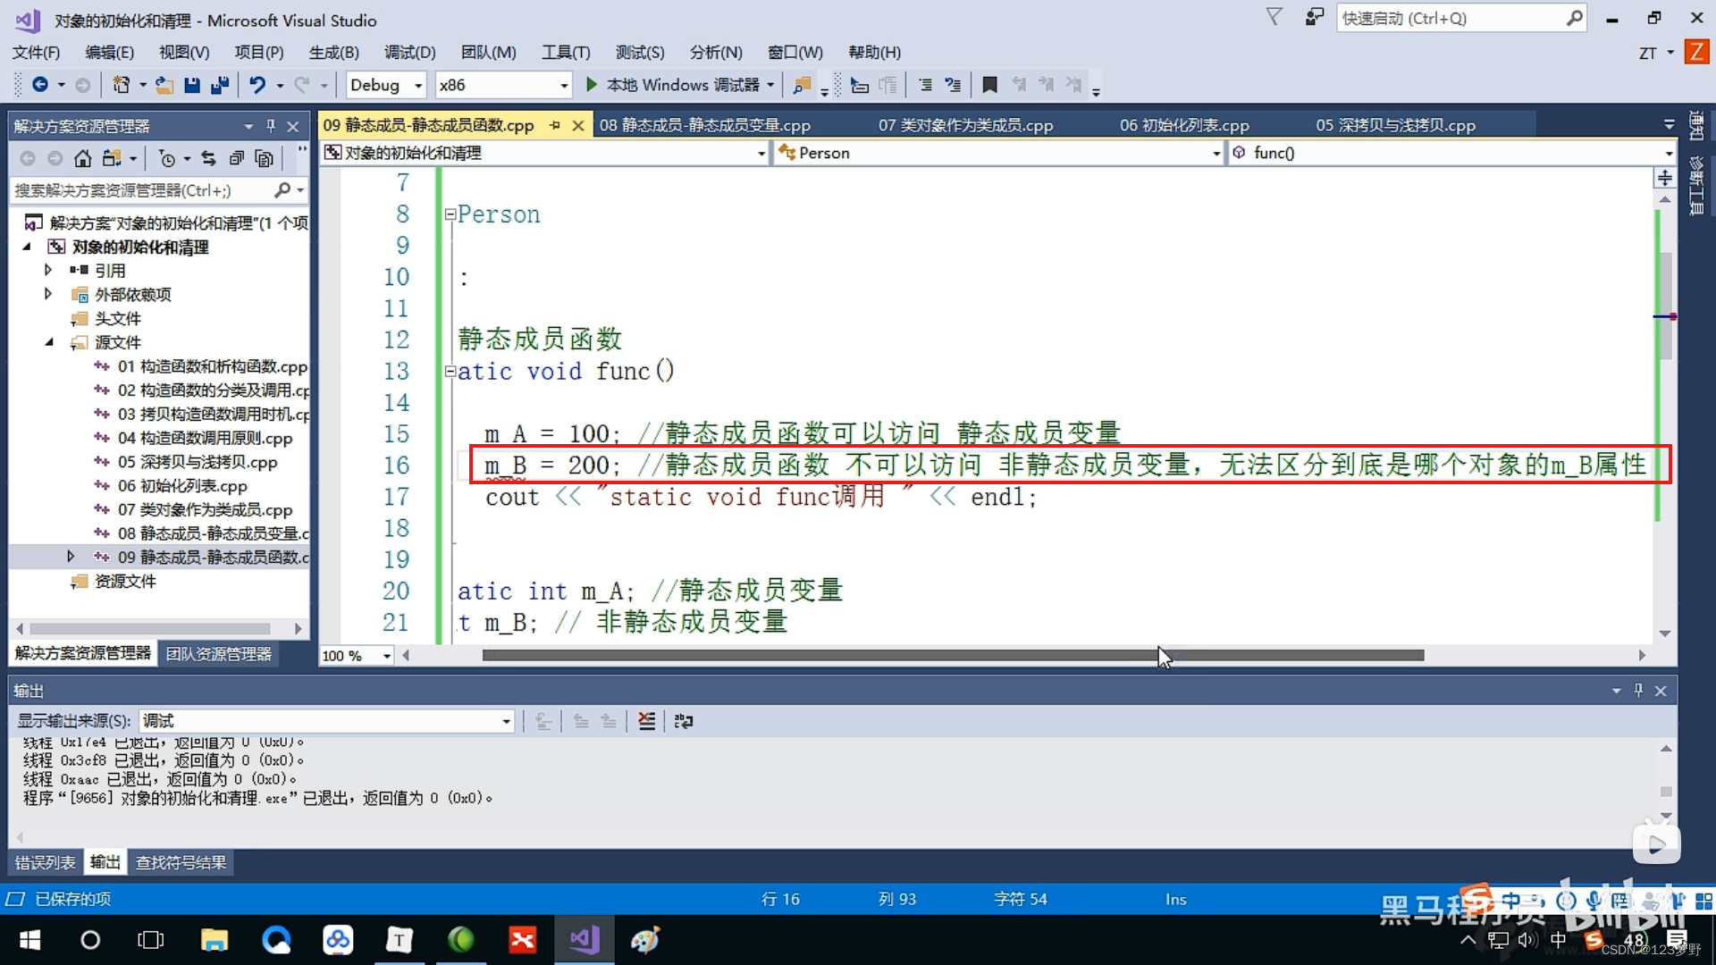Click the Solution Explorer search magnifier

click(x=282, y=189)
